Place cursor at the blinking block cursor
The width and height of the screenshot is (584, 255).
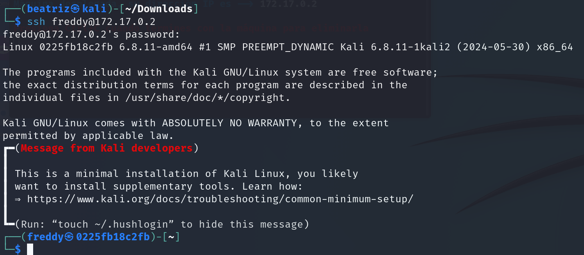[30, 249]
